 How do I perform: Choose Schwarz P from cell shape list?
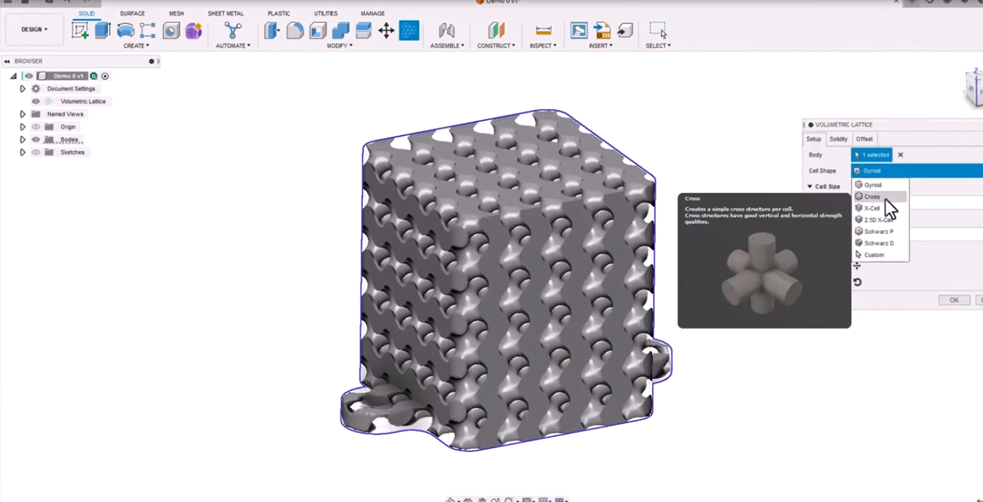tap(880, 232)
